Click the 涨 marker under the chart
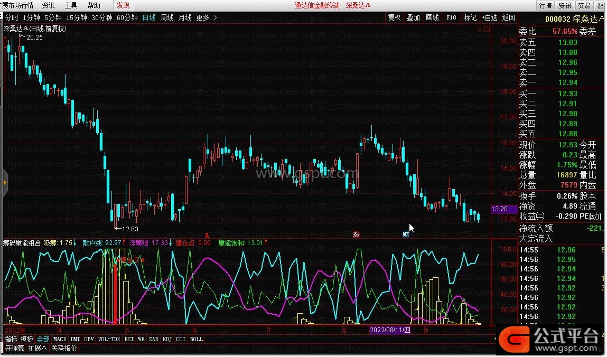The width and height of the screenshot is (607, 357). tap(356, 234)
